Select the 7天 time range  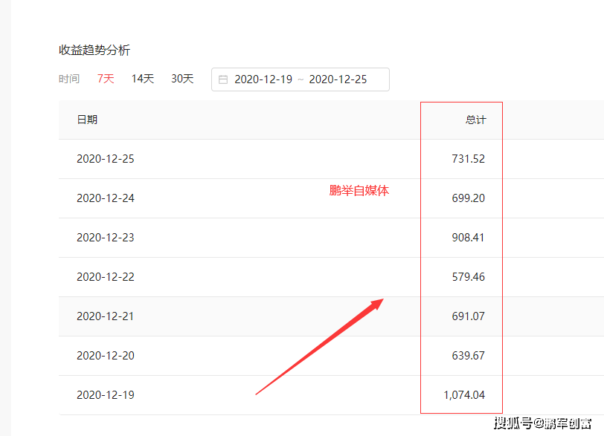click(106, 79)
